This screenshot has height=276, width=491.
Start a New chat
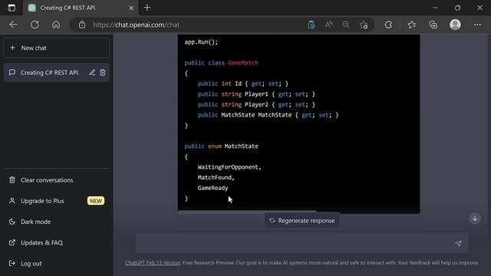56,48
